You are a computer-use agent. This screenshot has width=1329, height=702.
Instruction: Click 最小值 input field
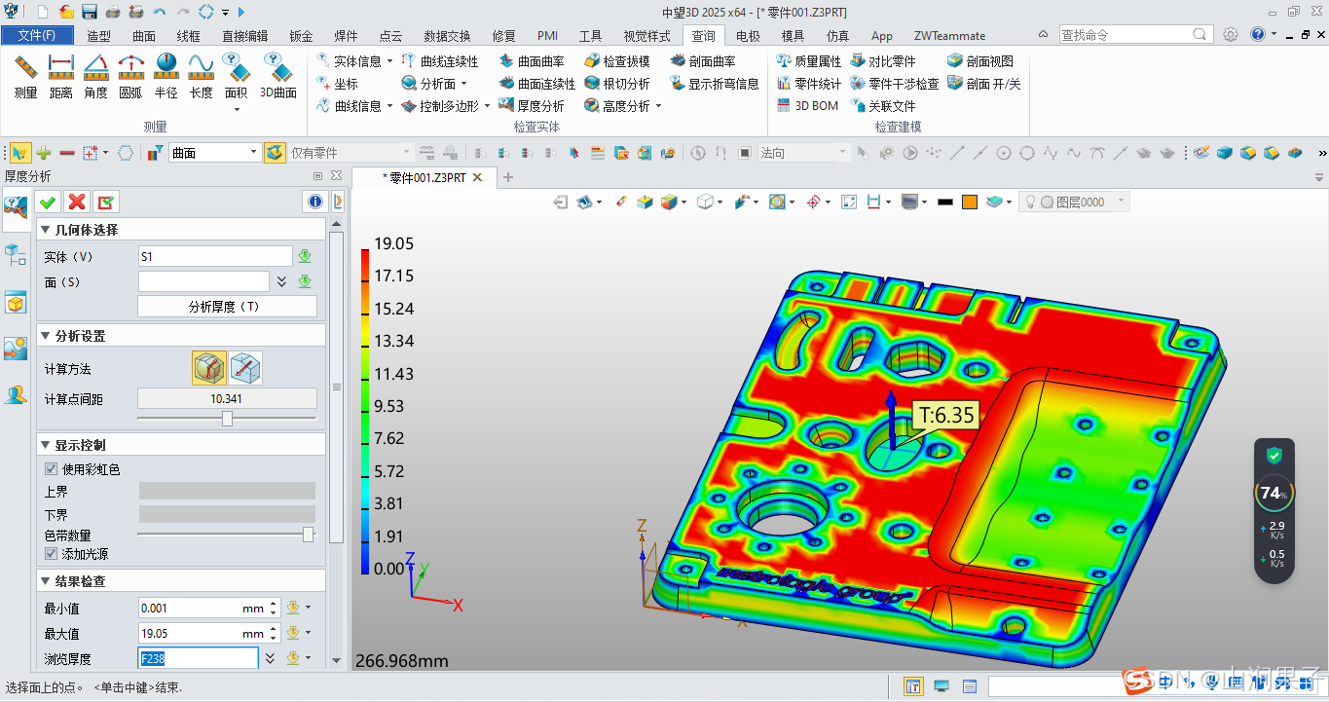[x=203, y=608]
